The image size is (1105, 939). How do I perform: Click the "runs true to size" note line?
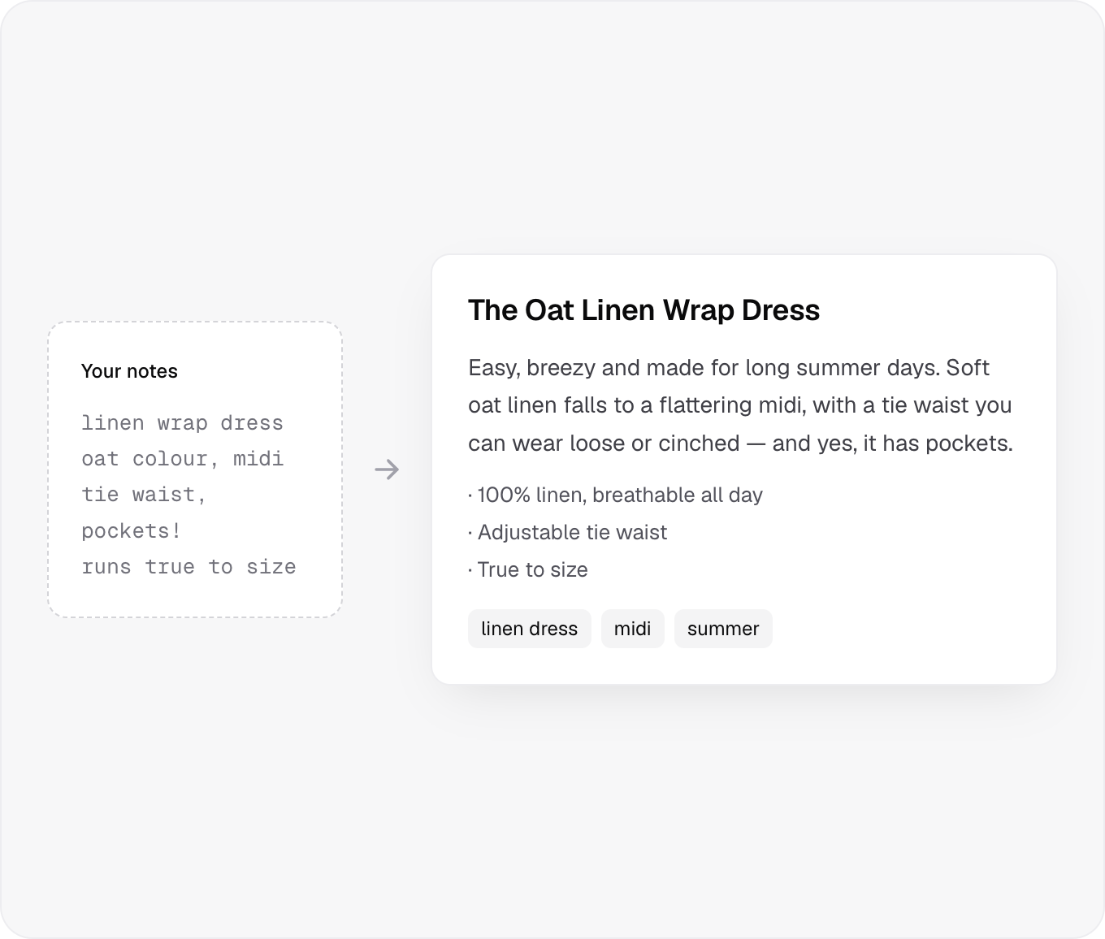pos(188,567)
